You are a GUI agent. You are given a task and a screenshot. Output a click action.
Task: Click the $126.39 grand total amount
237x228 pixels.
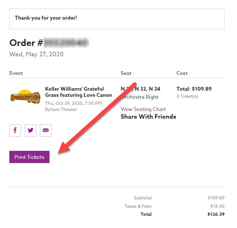(x=216, y=214)
